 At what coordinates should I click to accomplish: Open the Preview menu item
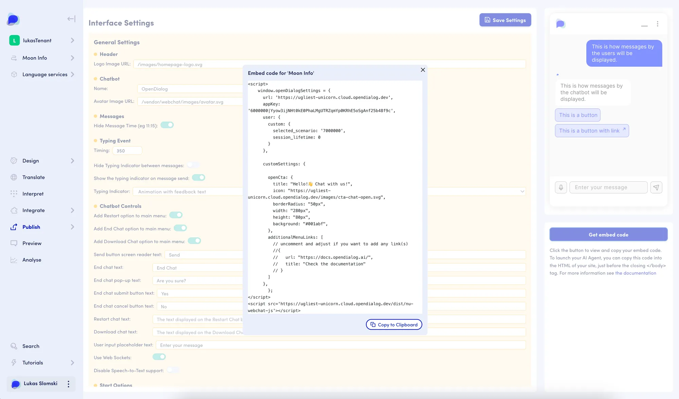32,243
